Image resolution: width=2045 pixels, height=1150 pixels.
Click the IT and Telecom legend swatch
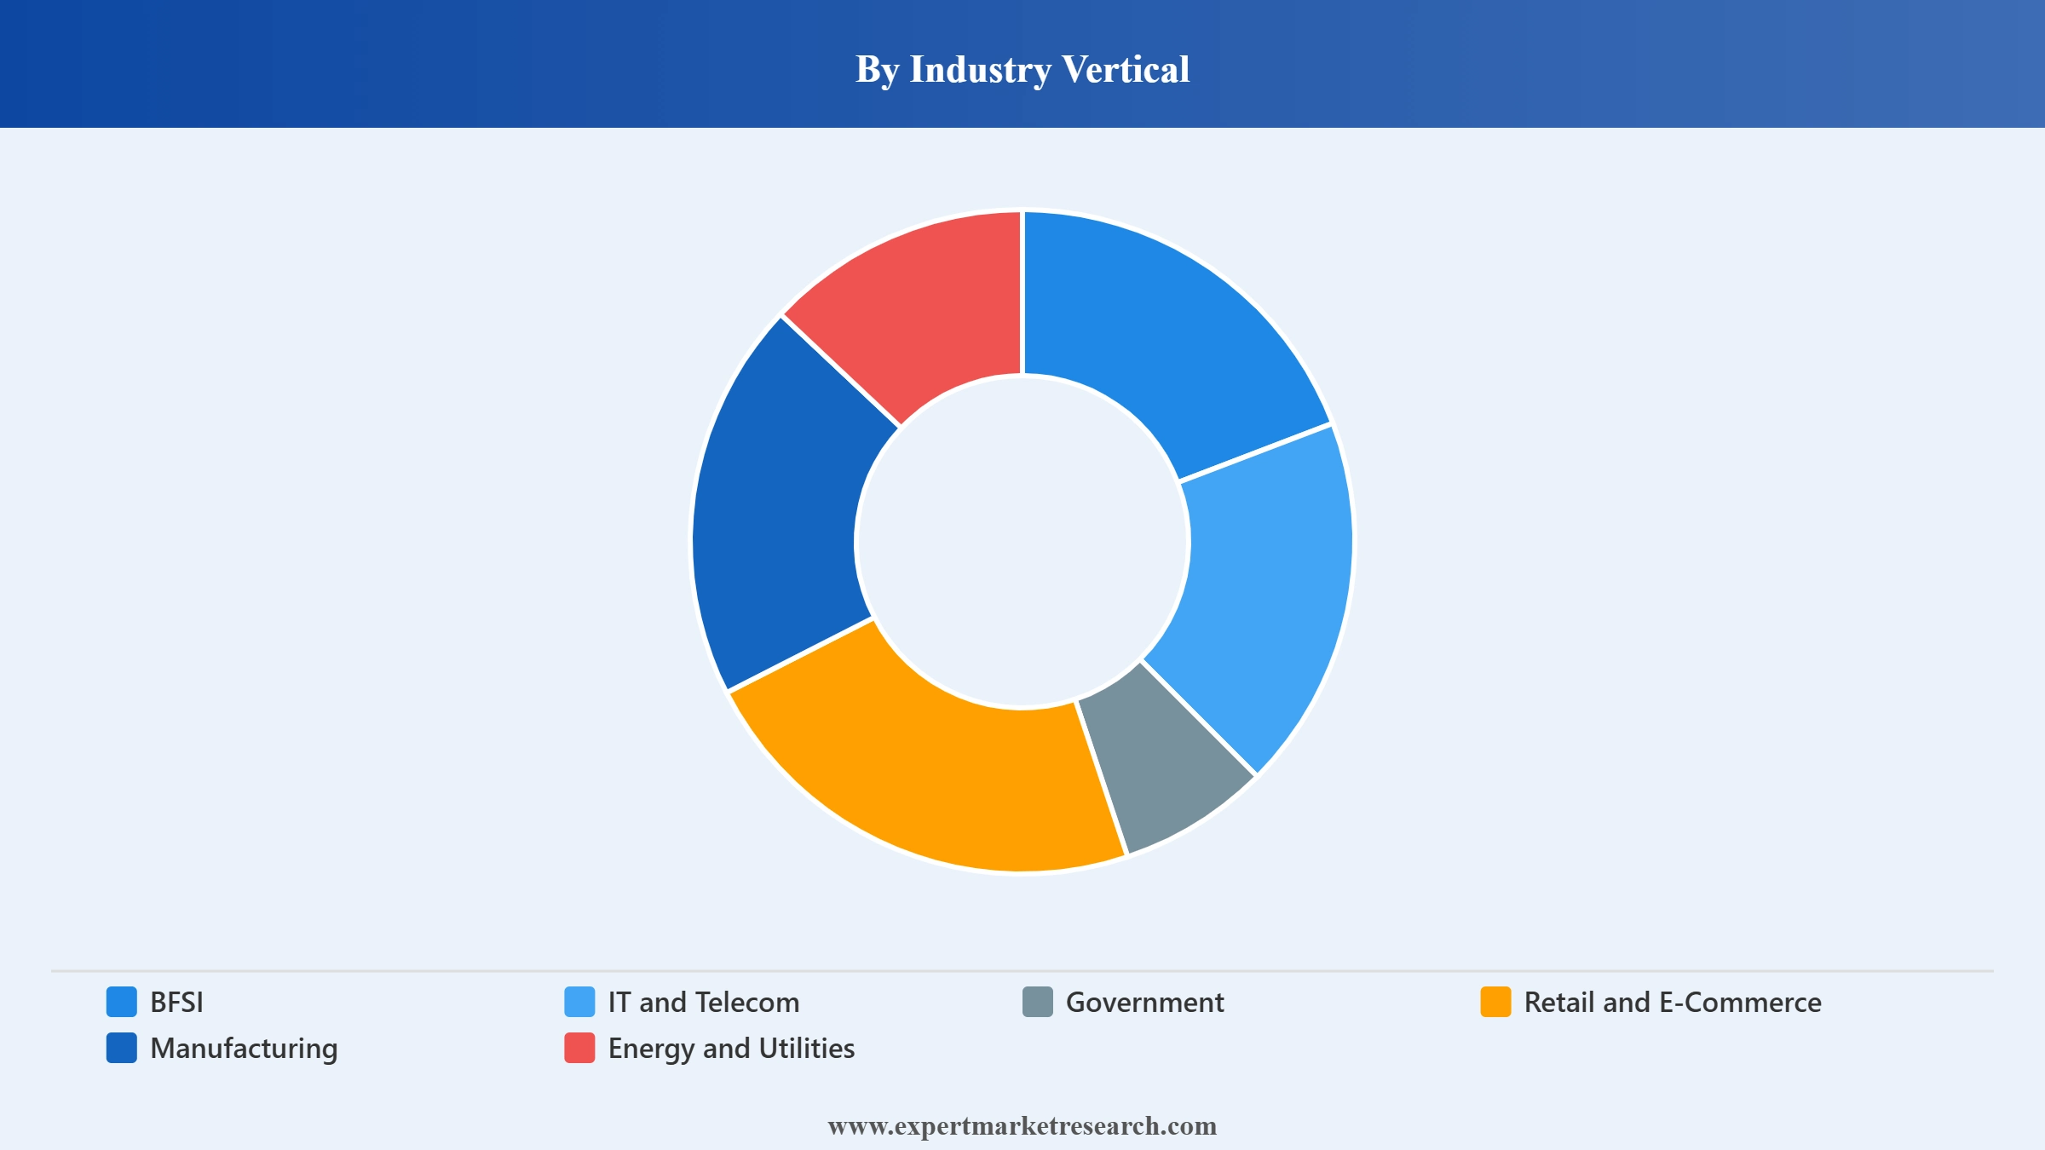[x=579, y=1002]
